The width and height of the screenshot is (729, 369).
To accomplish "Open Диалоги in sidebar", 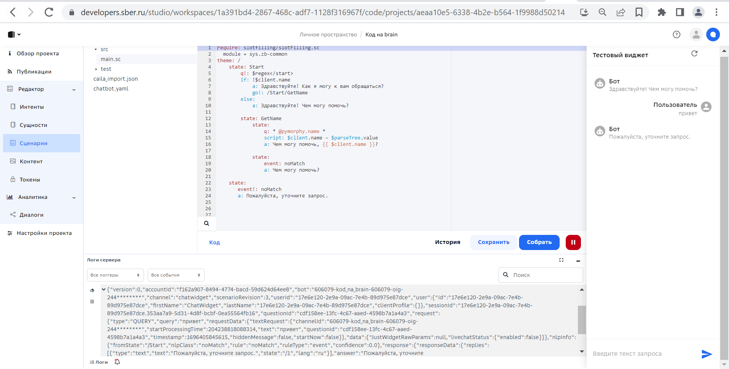I will click(x=32, y=215).
